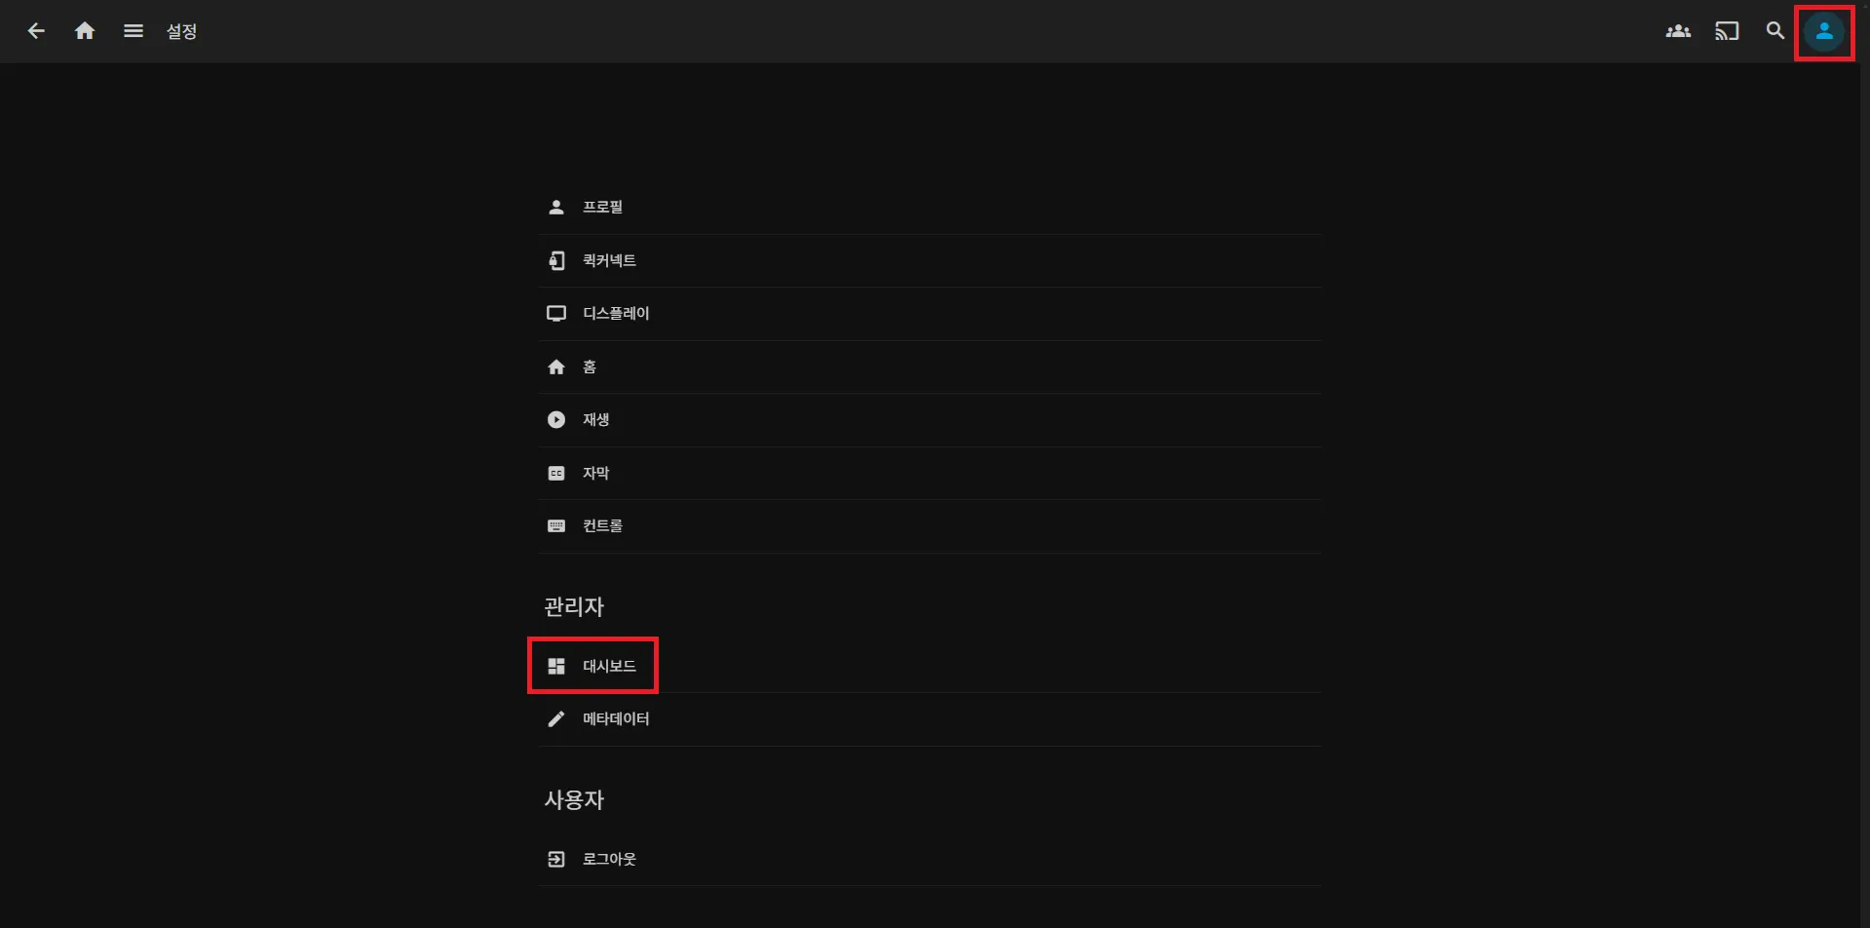
Task: Open search with magnifier icon
Action: click(1775, 31)
